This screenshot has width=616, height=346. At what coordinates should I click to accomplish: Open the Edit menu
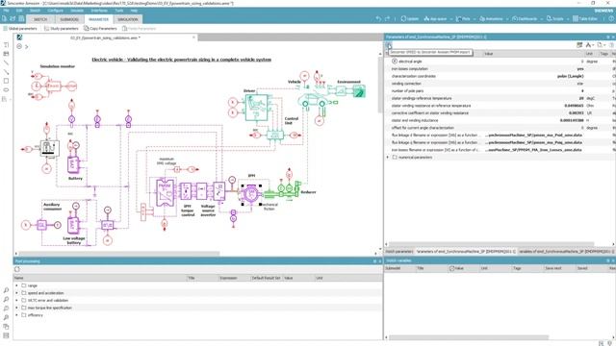tap(19, 11)
